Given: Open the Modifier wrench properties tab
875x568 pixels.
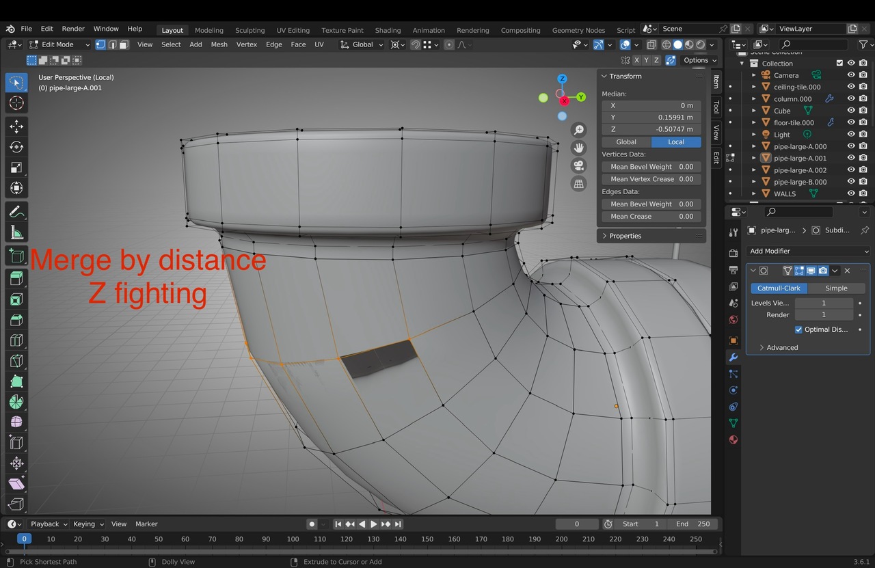Looking at the screenshot, I should [x=733, y=357].
